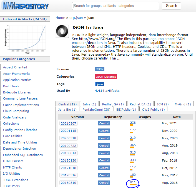Open the 811 usages link
The image size is (196, 188).
[x=133, y=182]
